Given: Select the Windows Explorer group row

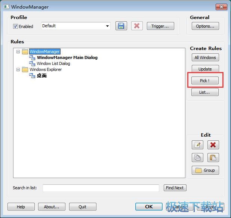Looking at the screenshot, I should 46,69.
